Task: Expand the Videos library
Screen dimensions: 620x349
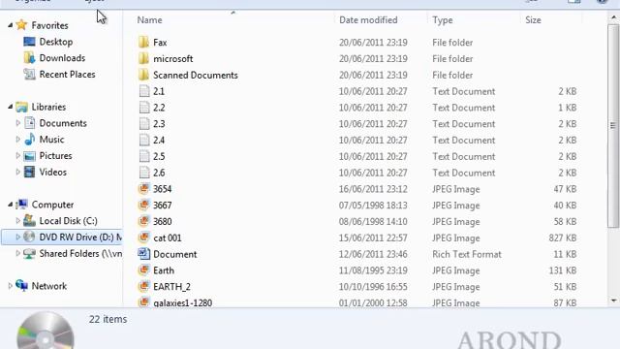Action: [17, 172]
